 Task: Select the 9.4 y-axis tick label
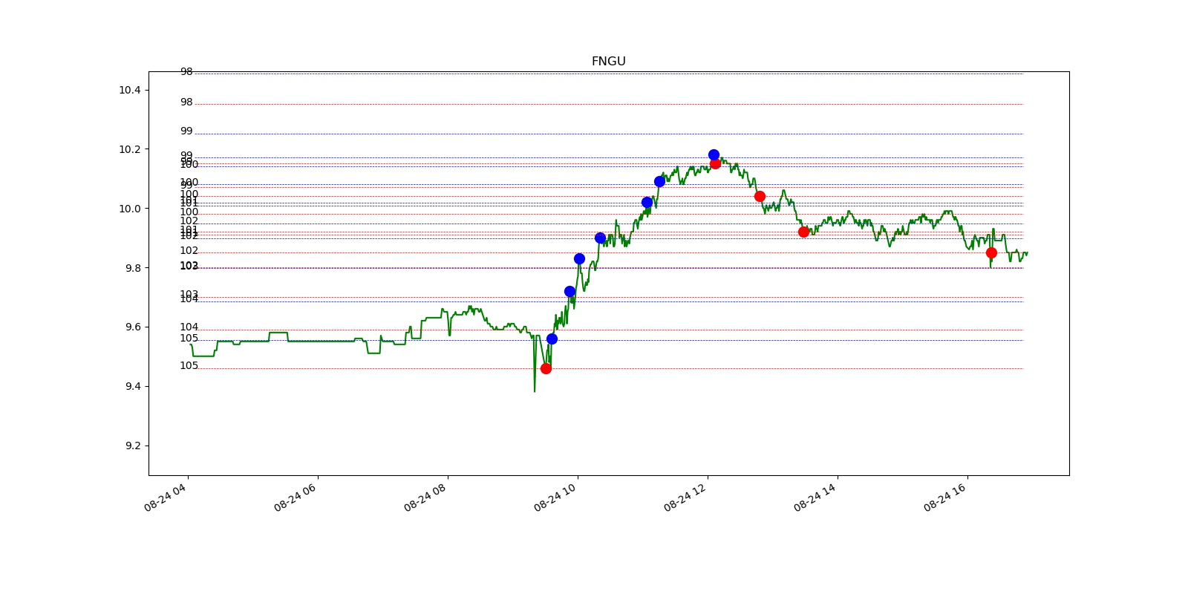133,386
